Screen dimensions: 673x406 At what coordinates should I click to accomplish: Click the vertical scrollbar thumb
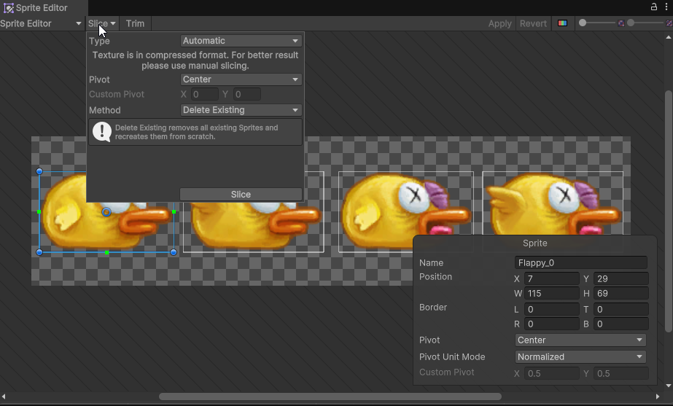669,211
